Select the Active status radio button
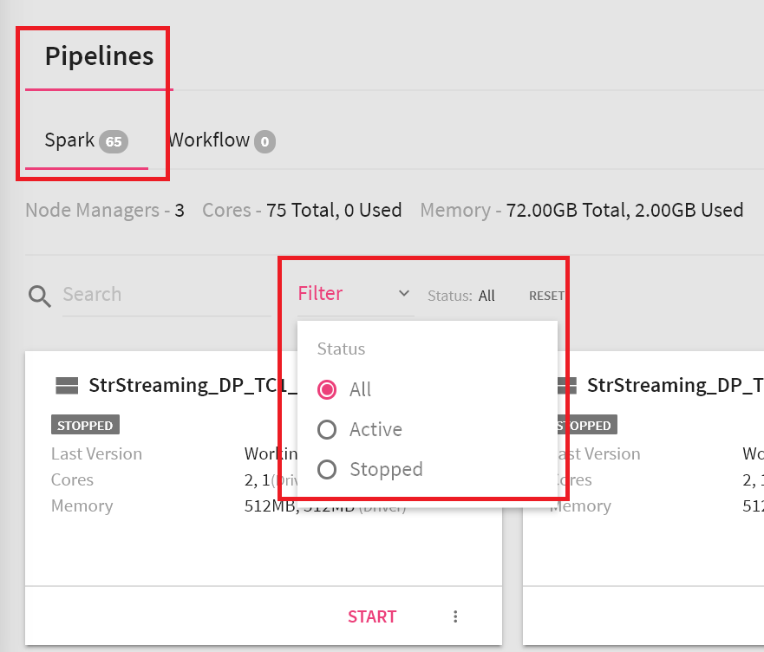Screen dimensions: 764x652 click(327, 429)
